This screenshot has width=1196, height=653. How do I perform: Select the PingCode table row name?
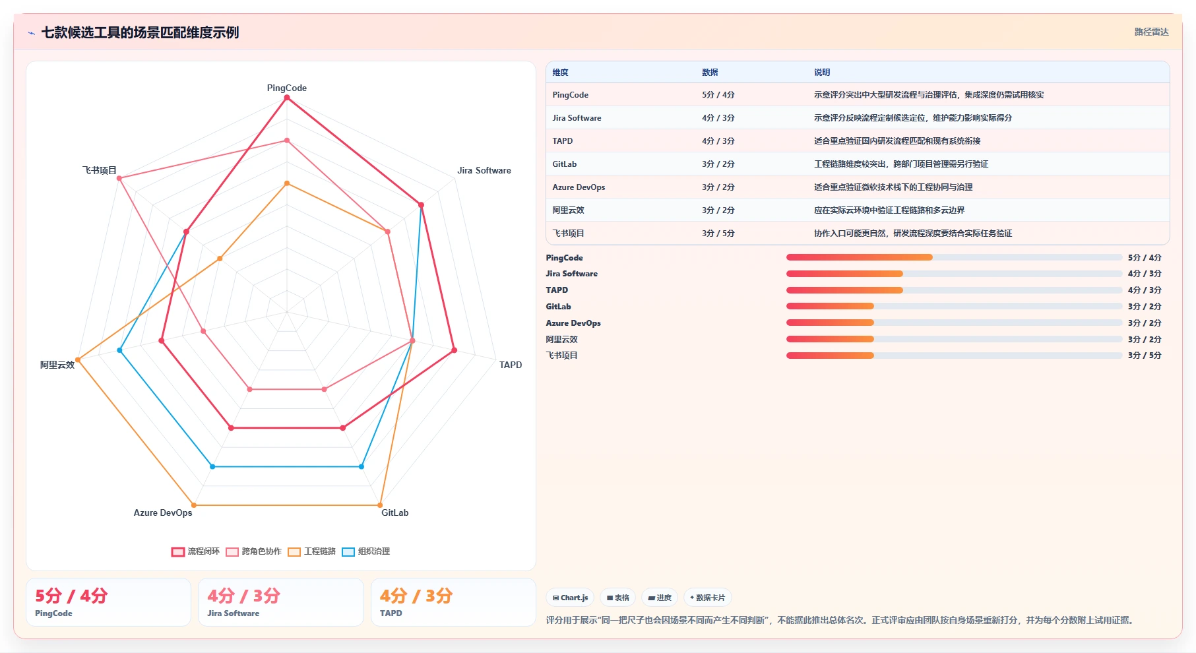(570, 95)
